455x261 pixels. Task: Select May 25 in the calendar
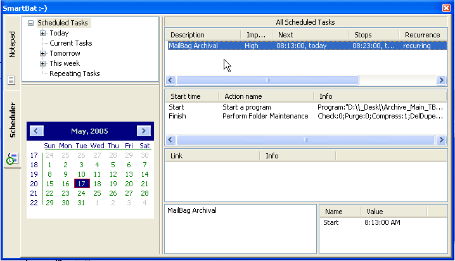(97, 193)
